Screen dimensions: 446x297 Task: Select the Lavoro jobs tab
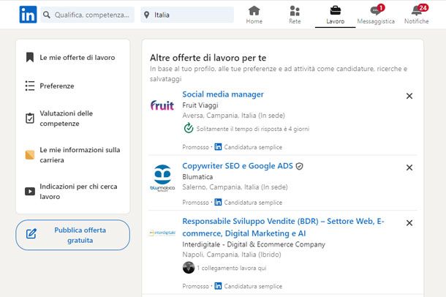[x=335, y=15]
